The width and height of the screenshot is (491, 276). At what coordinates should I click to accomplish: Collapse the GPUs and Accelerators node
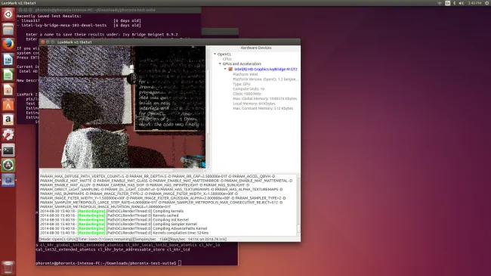click(220, 64)
